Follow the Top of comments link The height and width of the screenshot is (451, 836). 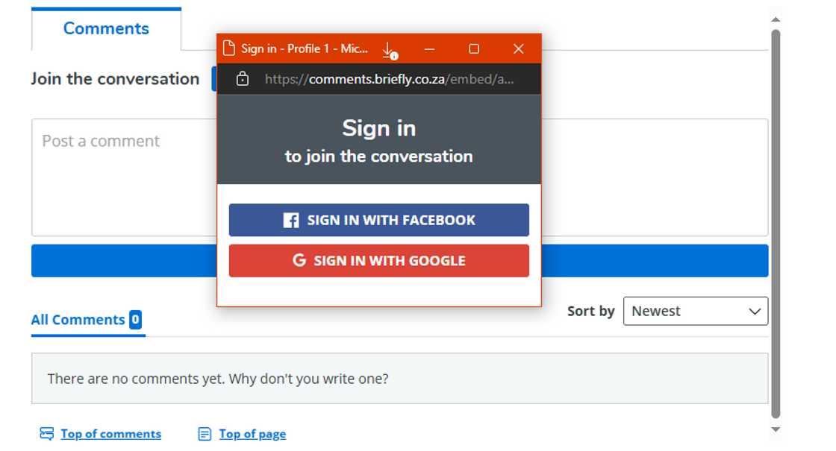(110, 433)
